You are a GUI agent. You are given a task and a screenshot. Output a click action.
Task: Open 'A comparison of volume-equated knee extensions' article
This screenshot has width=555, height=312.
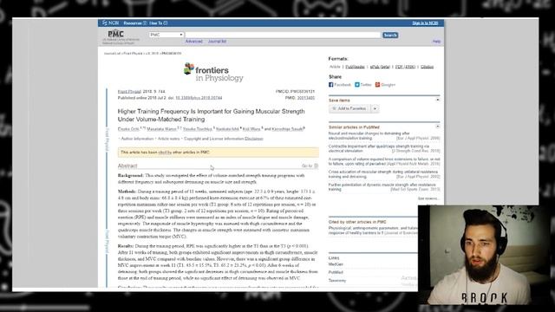pos(384,161)
